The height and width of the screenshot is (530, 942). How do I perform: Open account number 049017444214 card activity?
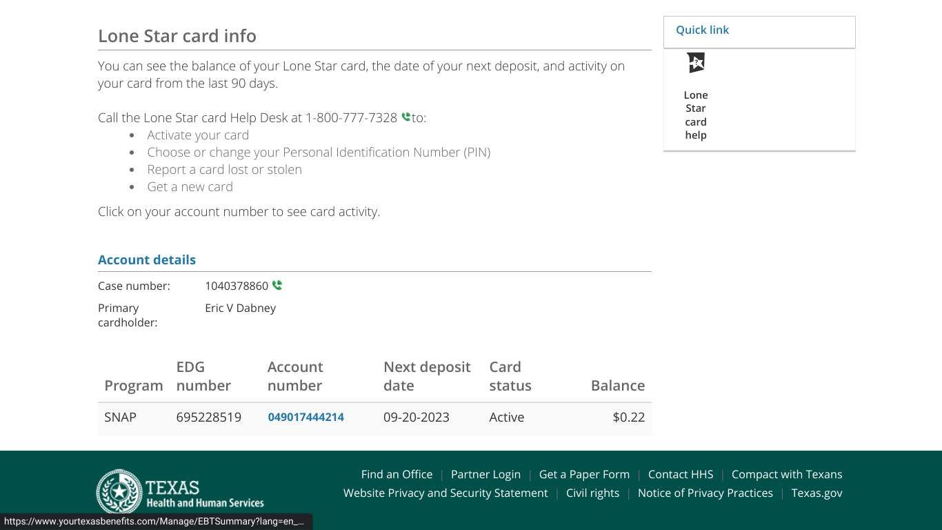coord(306,417)
